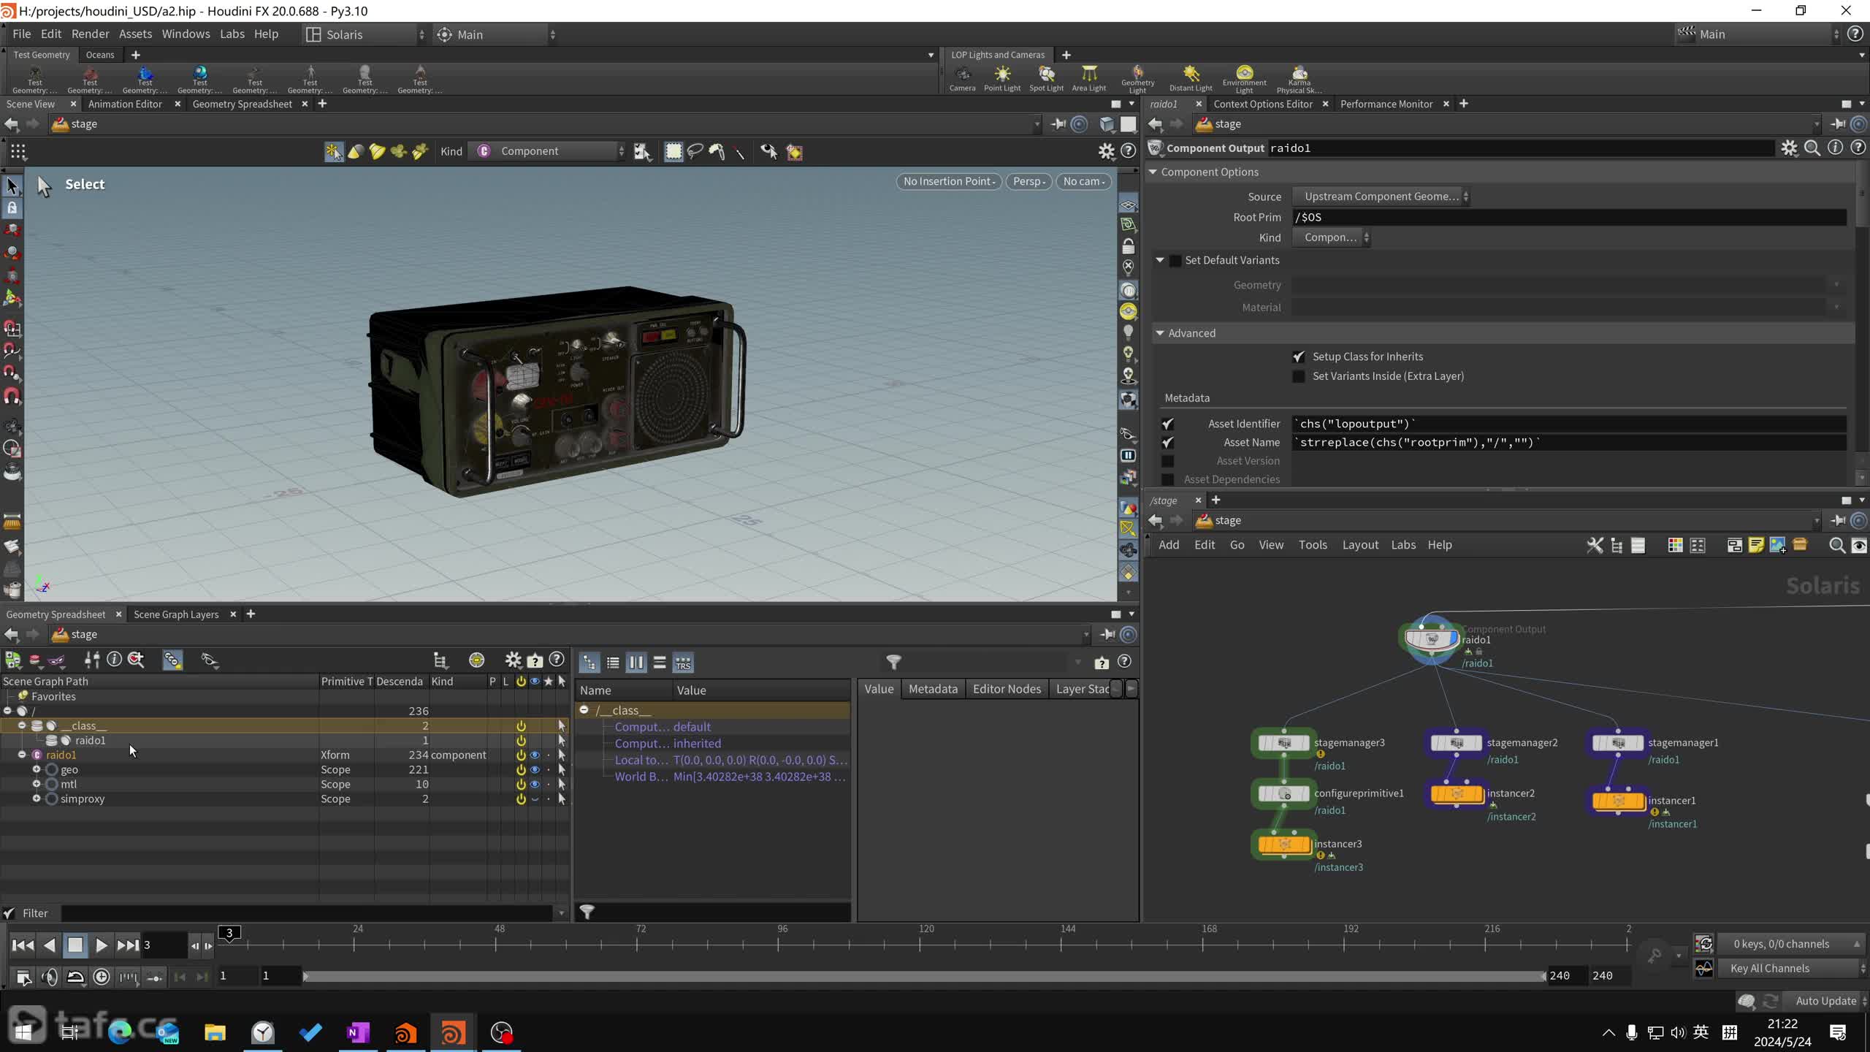Uncheck Setup Class for Inherits
This screenshot has width=1870, height=1052.
(1298, 357)
